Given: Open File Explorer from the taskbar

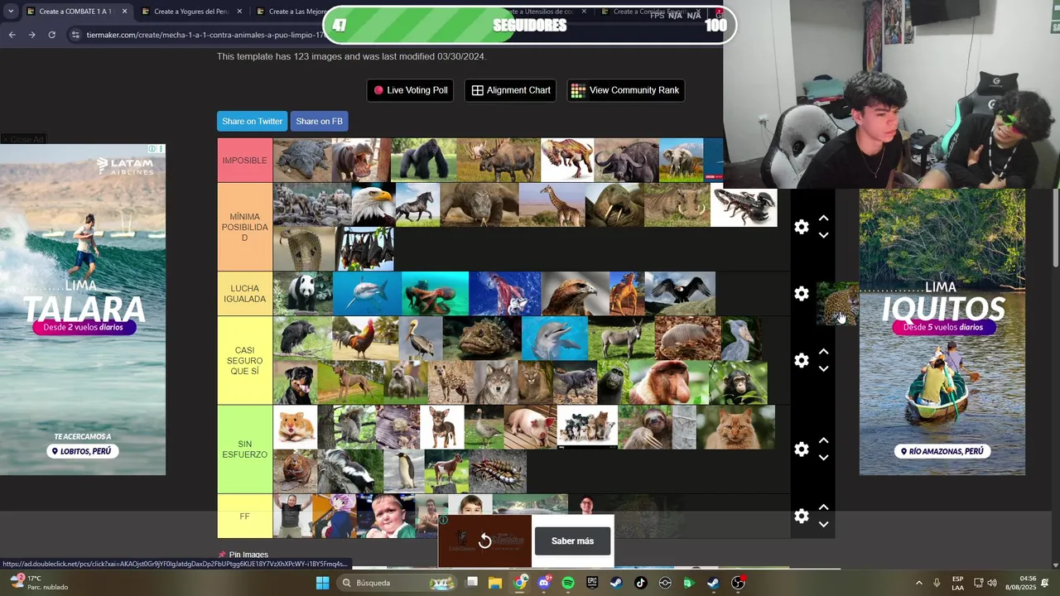Looking at the screenshot, I should pyautogui.click(x=495, y=583).
